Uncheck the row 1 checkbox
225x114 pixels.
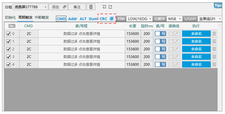[x=9, y=41]
